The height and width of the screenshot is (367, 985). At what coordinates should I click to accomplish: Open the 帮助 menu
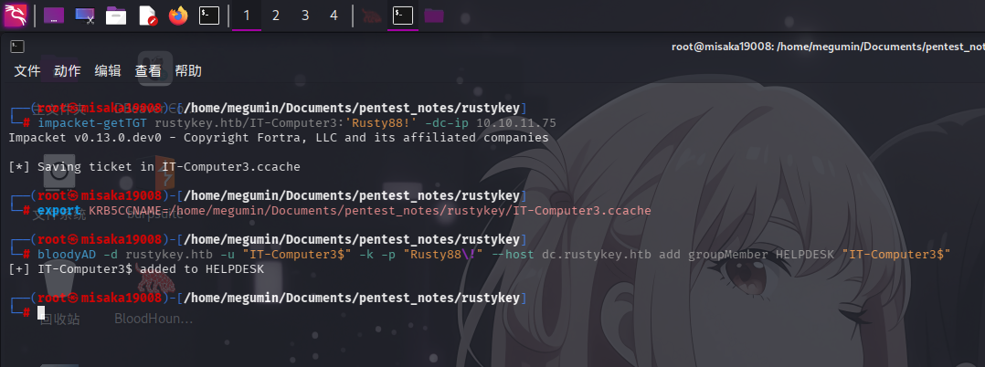click(188, 71)
